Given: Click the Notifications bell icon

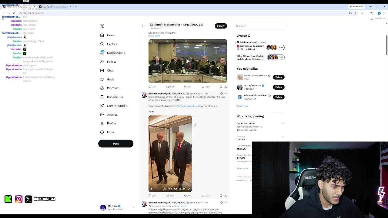Looking at the screenshot, I should [102, 53].
